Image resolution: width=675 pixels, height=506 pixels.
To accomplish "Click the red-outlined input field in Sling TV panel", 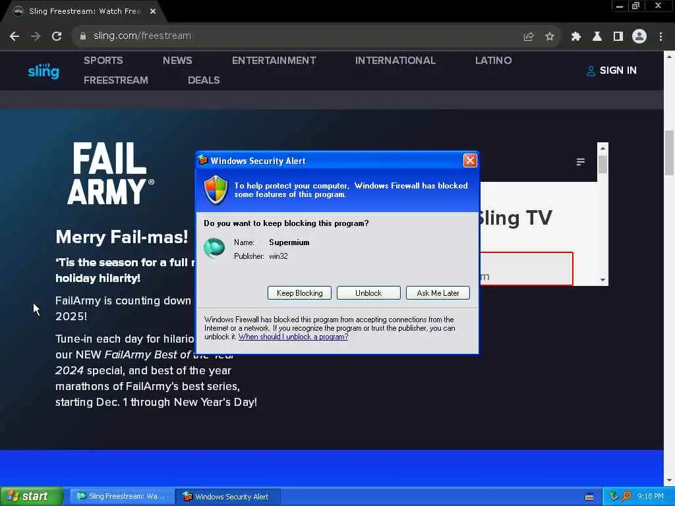I will click(526, 269).
